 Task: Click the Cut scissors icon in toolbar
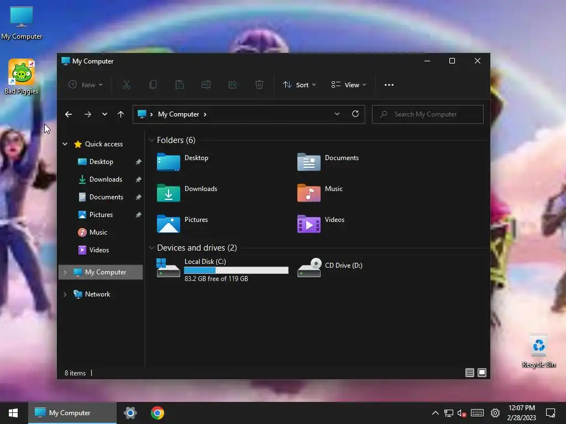click(126, 84)
